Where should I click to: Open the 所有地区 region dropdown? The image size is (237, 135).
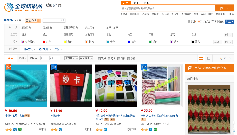[x=71, y=58]
